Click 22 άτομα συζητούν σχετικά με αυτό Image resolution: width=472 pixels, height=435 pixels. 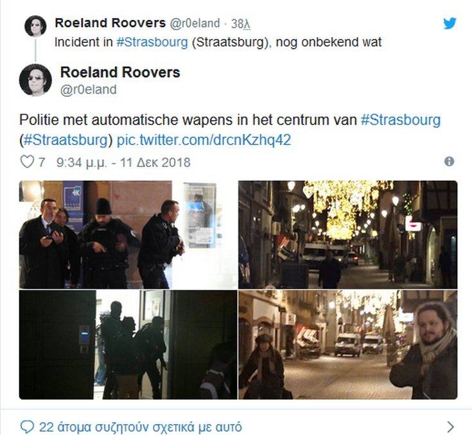point(140,427)
